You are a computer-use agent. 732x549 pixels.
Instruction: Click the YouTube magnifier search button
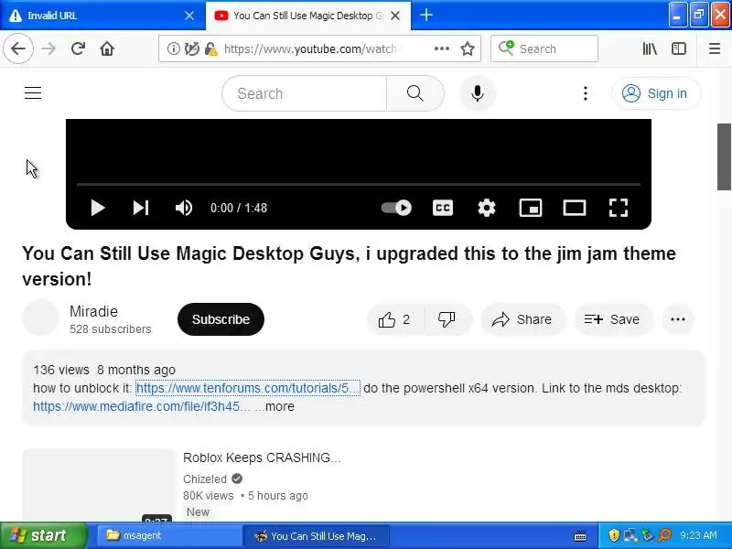pyautogui.click(x=415, y=93)
